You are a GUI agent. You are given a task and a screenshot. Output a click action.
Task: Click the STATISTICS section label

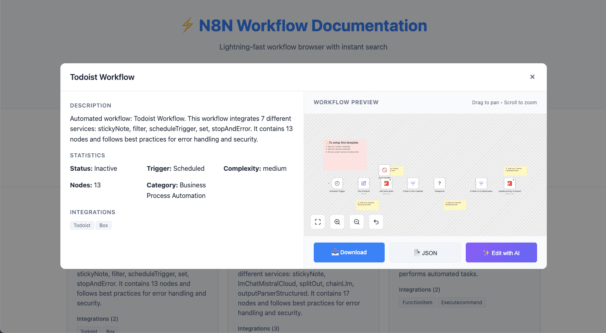click(88, 155)
